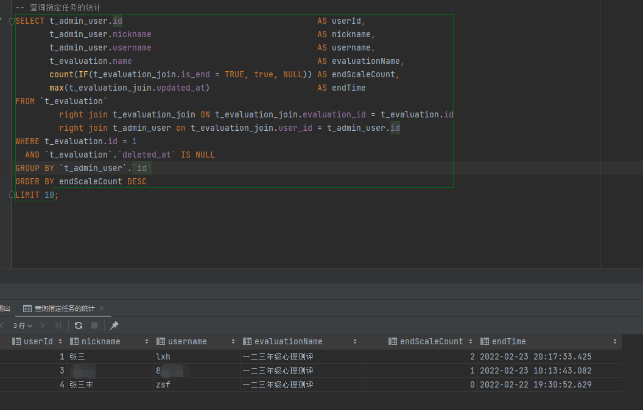643x410 pixels.
Task: Click the first page navigation arrow
Action: [x=2, y=325]
